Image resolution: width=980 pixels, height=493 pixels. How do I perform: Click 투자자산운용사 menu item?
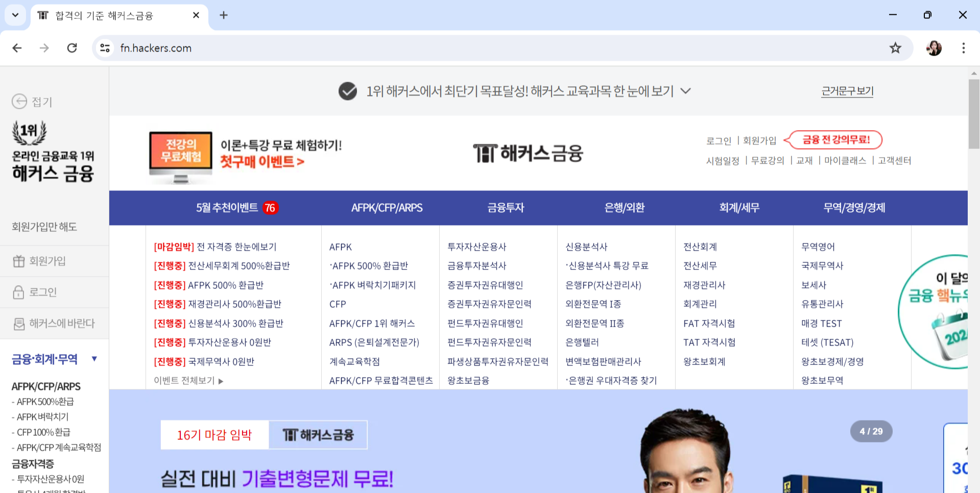(x=476, y=247)
